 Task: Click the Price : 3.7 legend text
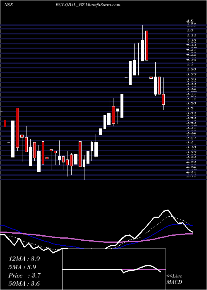[x=24, y=275]
